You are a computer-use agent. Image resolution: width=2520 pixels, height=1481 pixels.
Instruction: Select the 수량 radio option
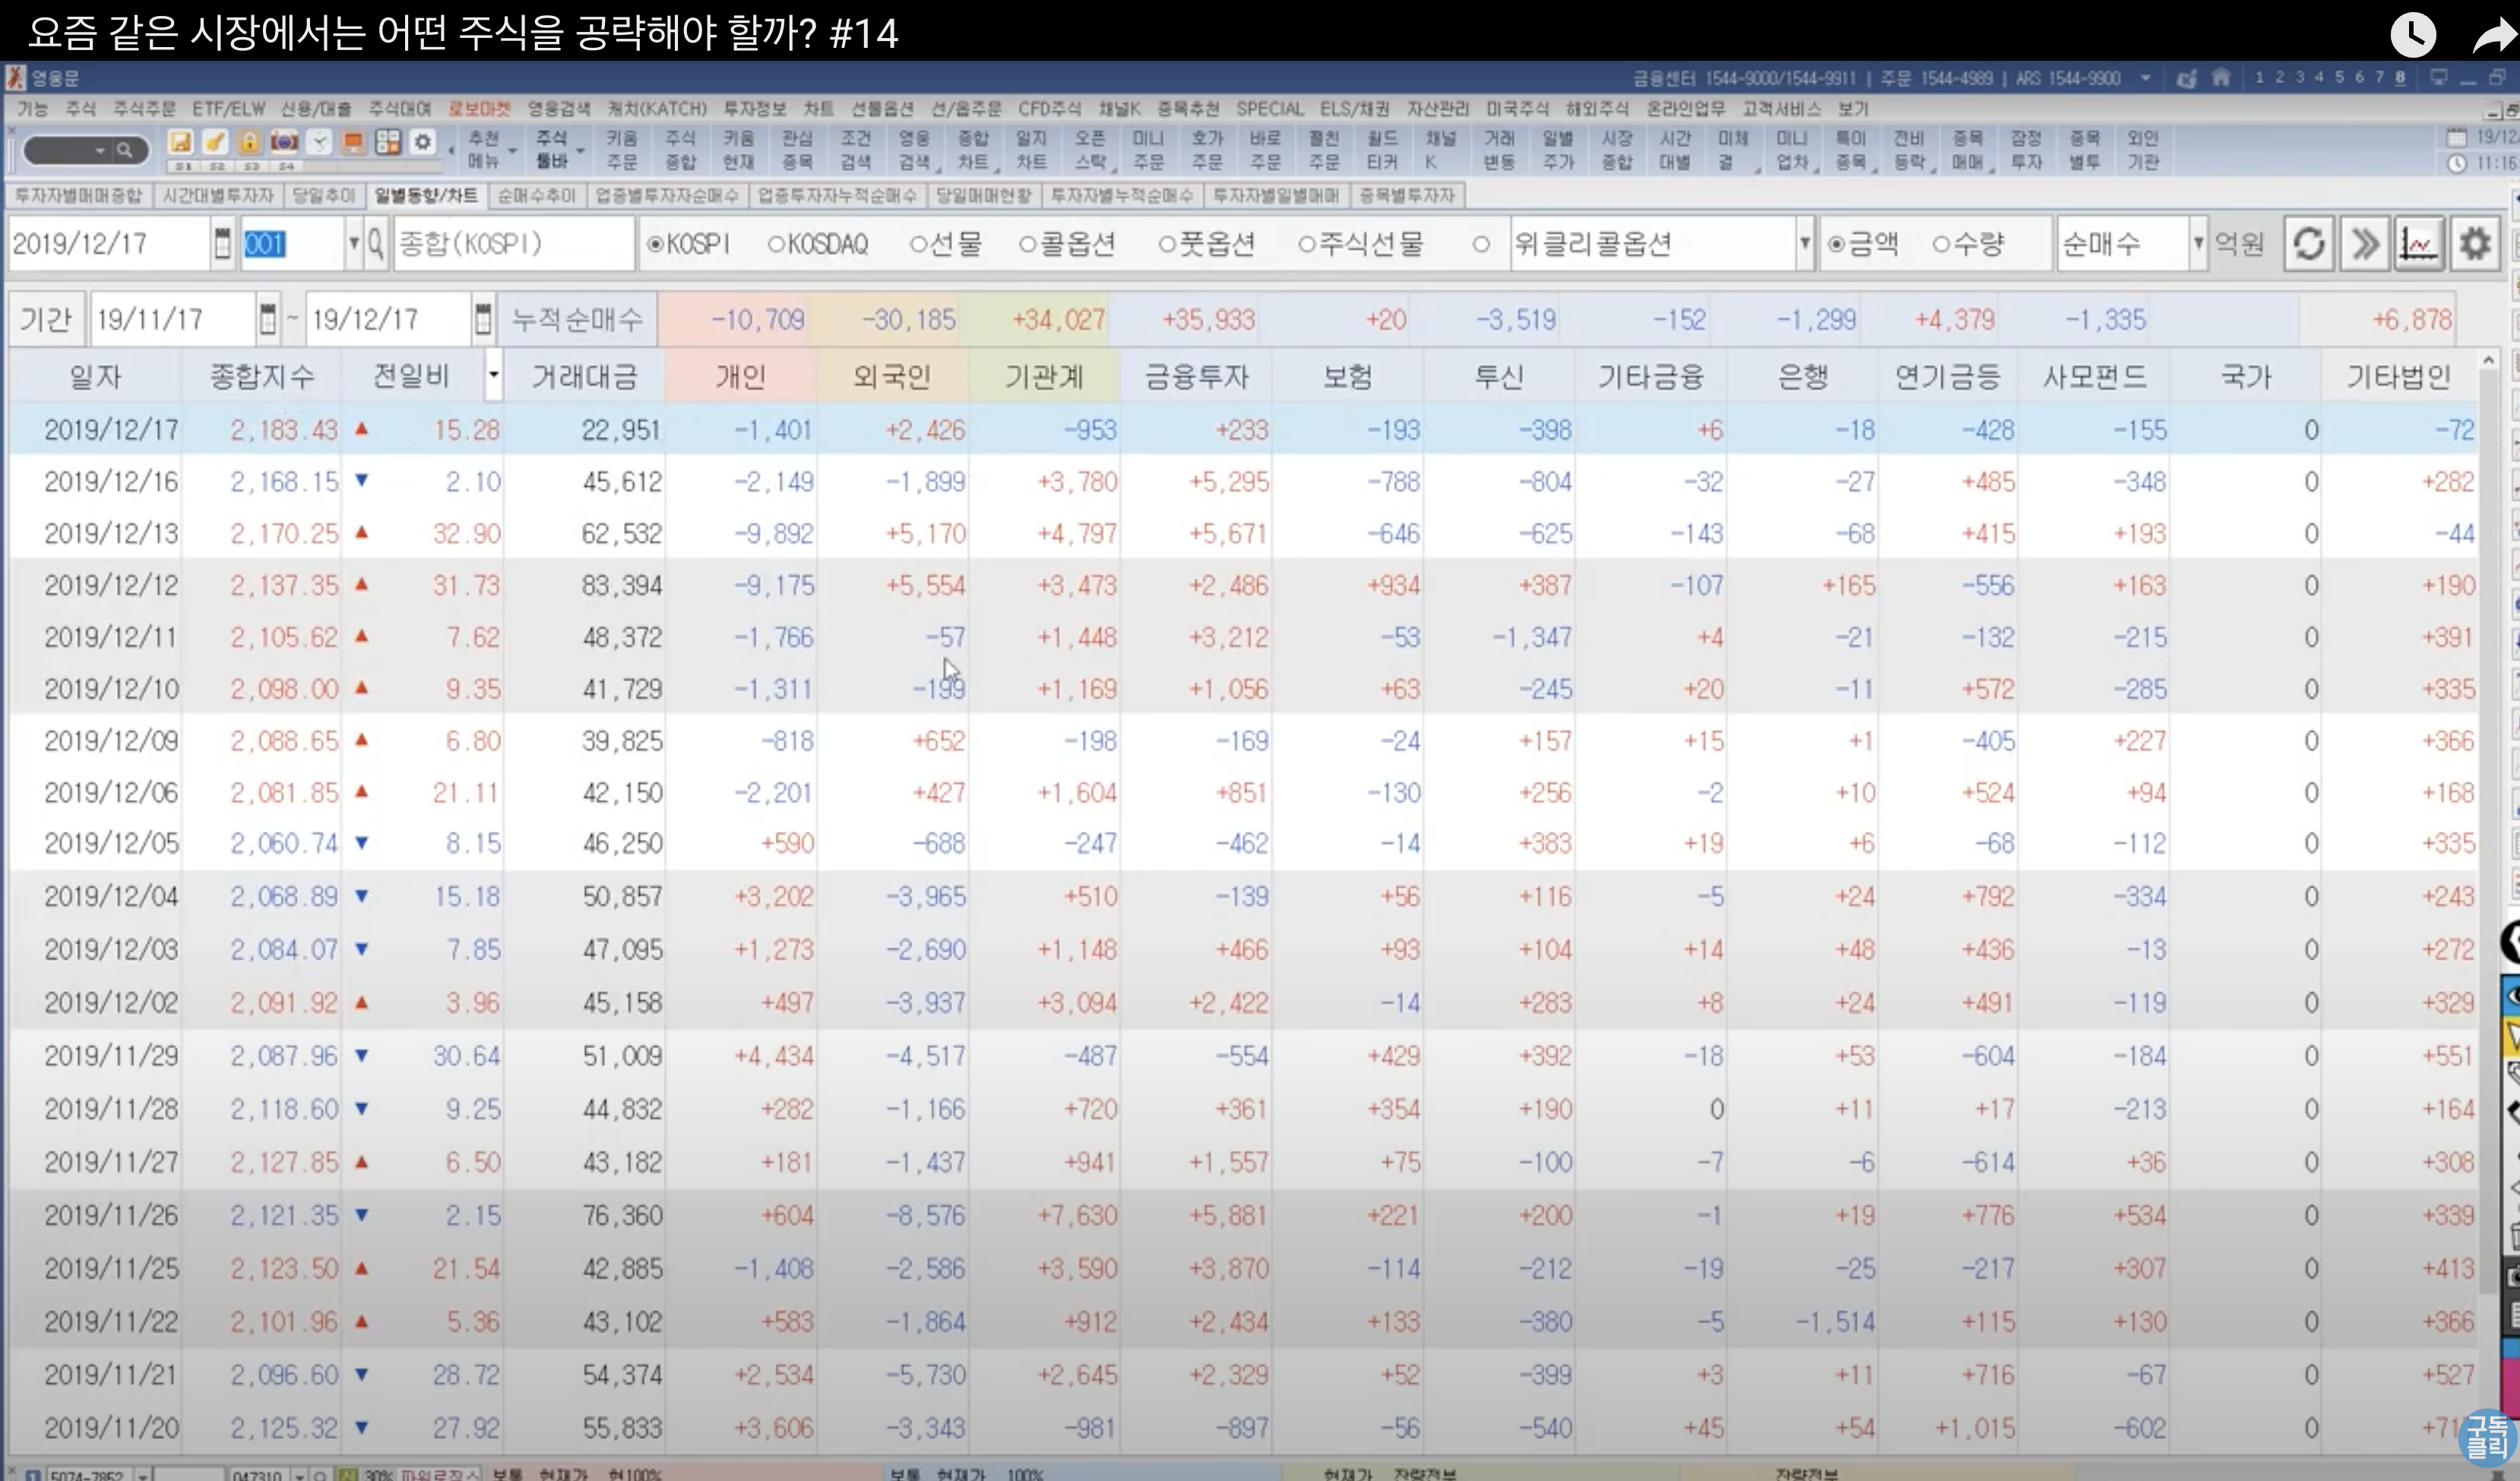point(1940,245)
